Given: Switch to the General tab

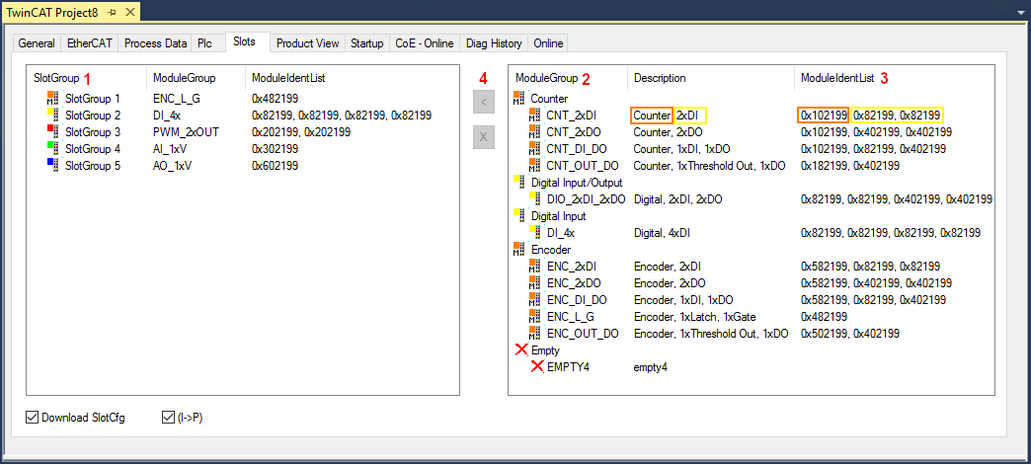Looking at the screenshot, I should (x=37, y=43).
